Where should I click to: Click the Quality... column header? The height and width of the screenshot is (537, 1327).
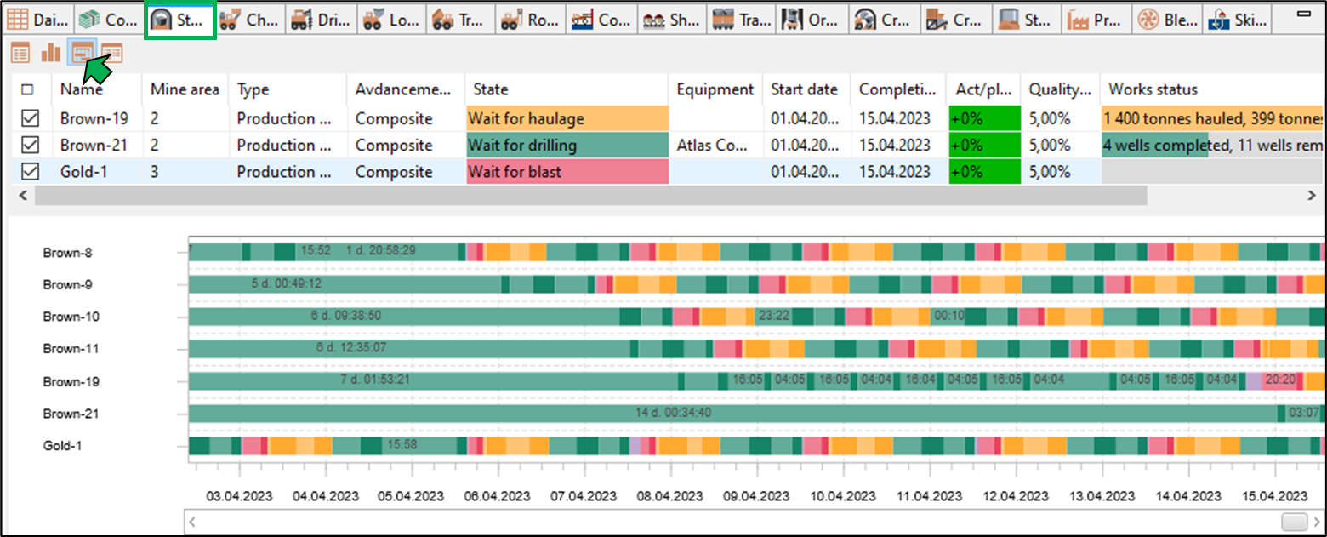[1060, 89]
